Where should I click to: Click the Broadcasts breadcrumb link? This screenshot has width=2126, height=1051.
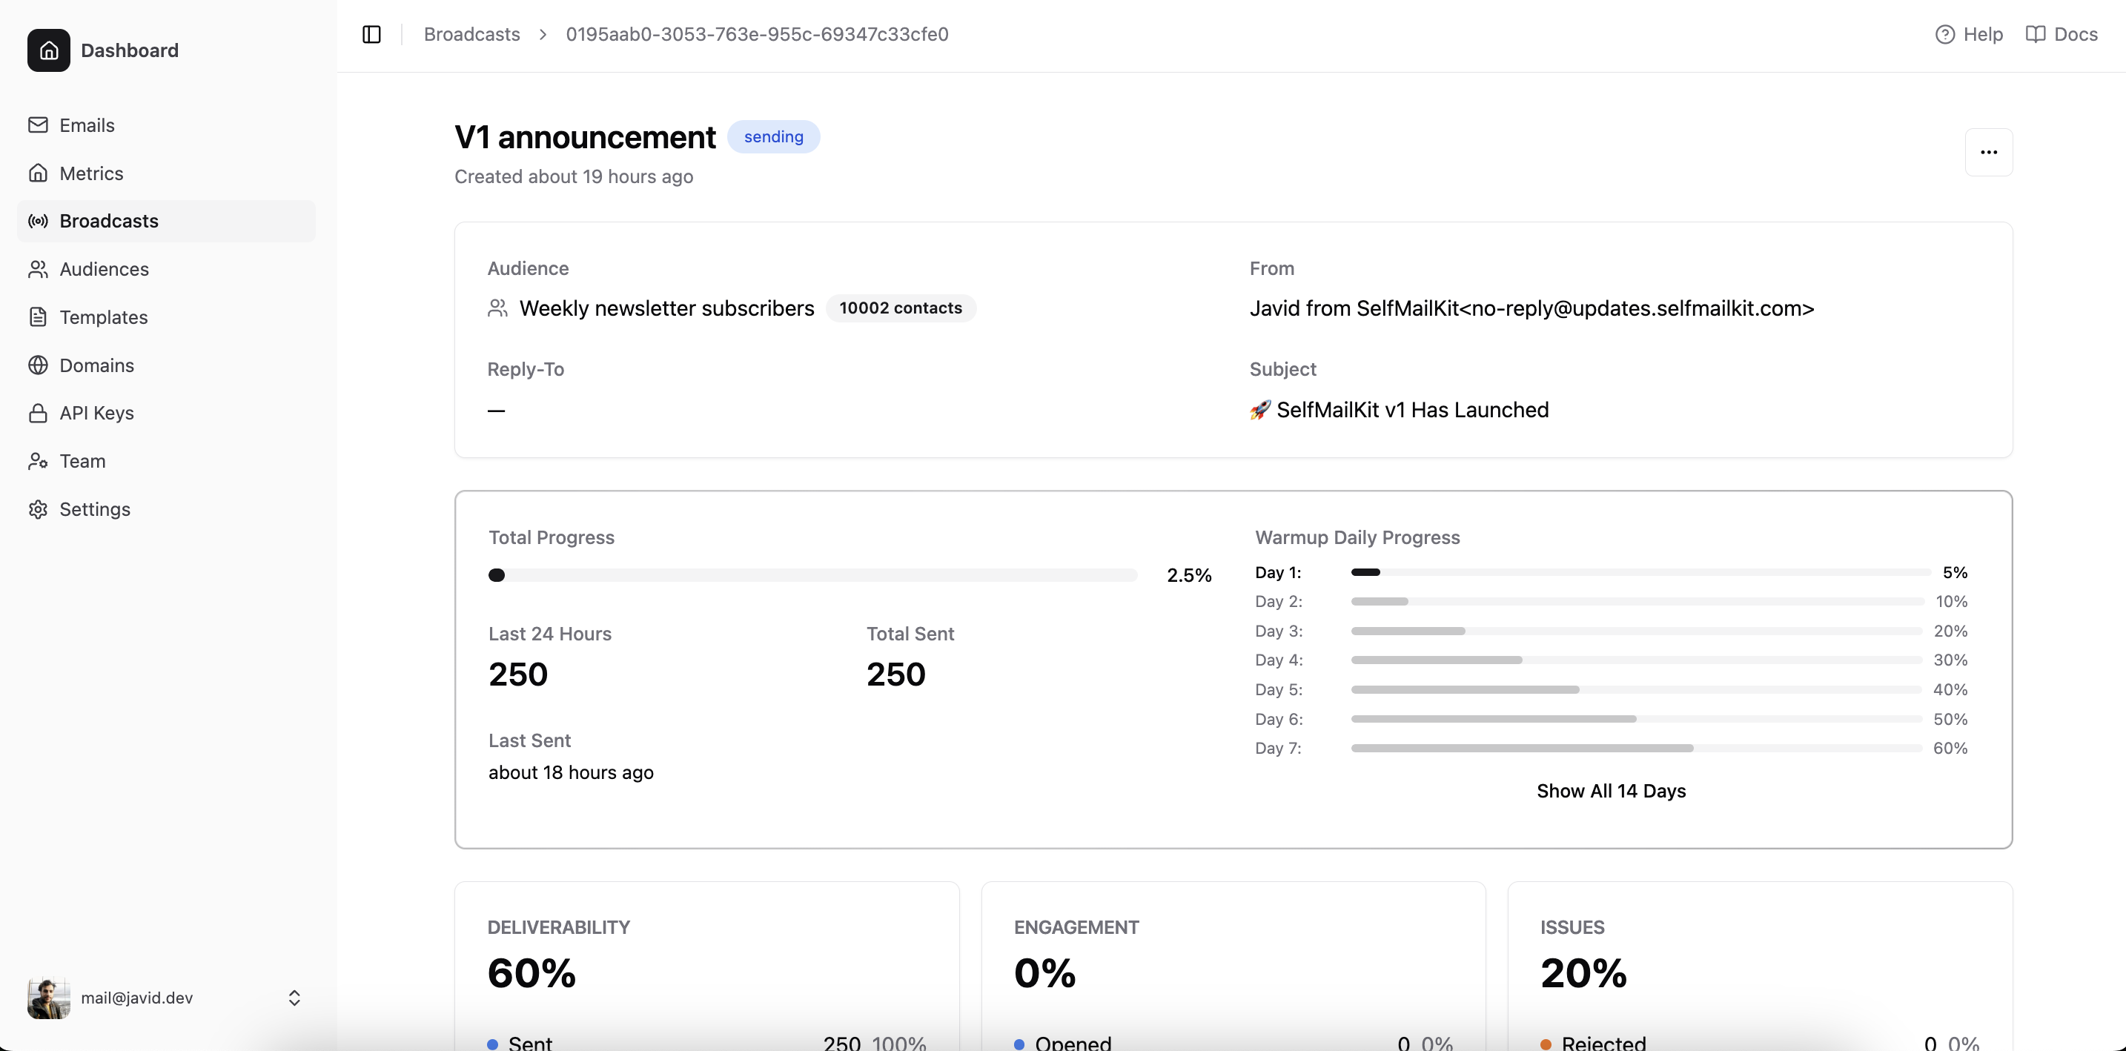pyautogui.click(x=472, y=34)
